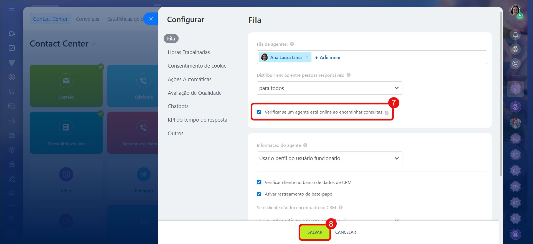Click the settings panel vertical scrollbar
Viewport: 533px width, 244px height.
pos(501,94)
